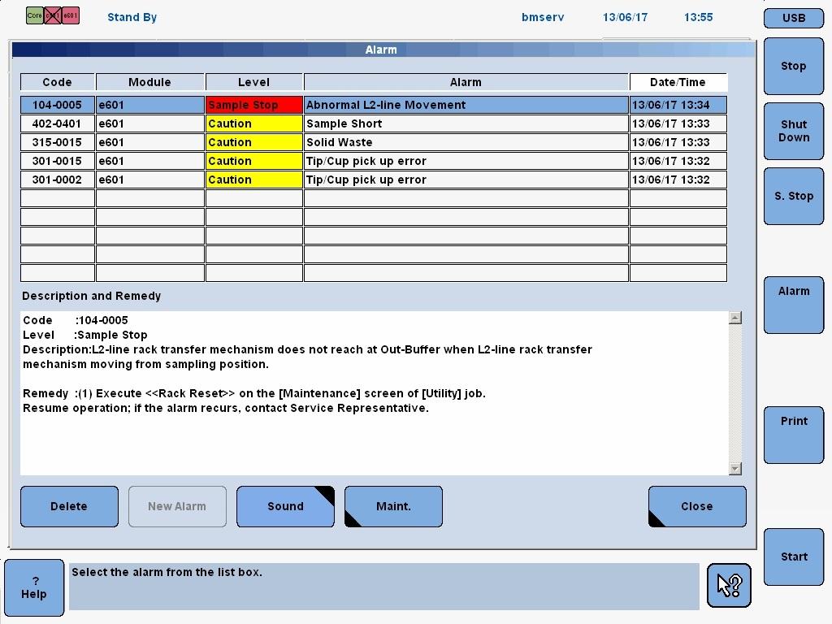Click the S. Stop sampling stop button
The width and height of the screenshot is (832, 624).
tap(794, 197)
